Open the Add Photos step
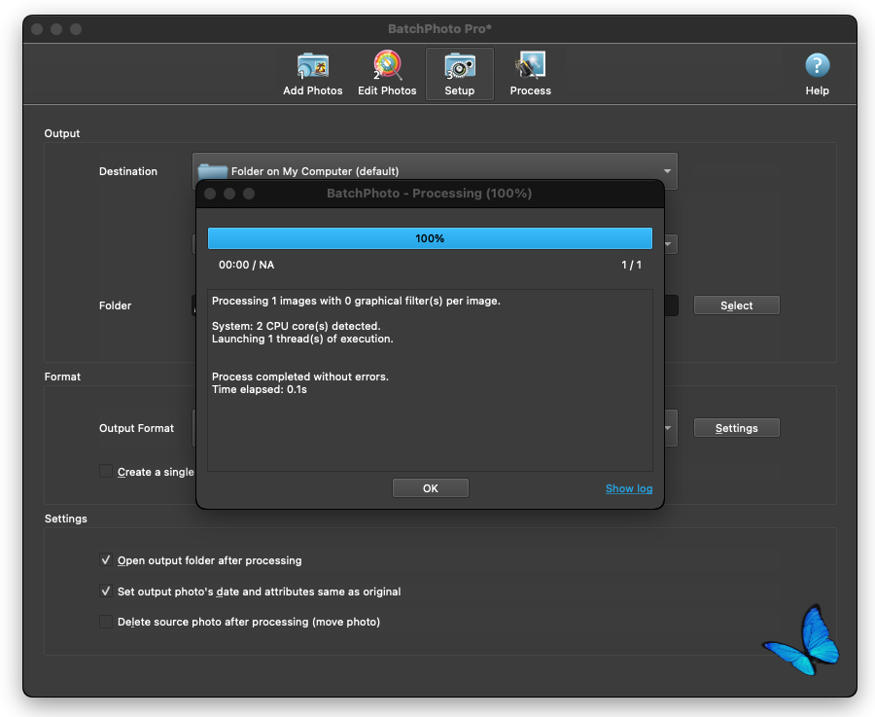This screenshot has height=717, width=875. [312, 75]
